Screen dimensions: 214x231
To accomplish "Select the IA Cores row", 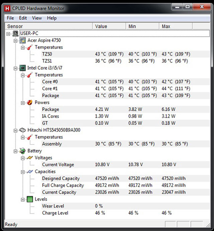I will (x=125, y=116).
